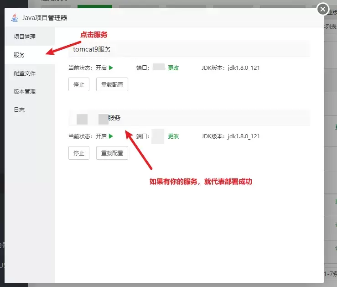Close the Java项目管理器 dialog
The image size is (337, 287).
pyautogui.click(x=322, y=9)
